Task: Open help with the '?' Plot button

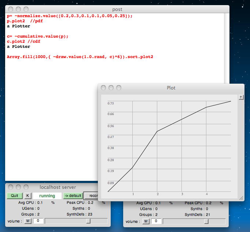Action: 241,97
